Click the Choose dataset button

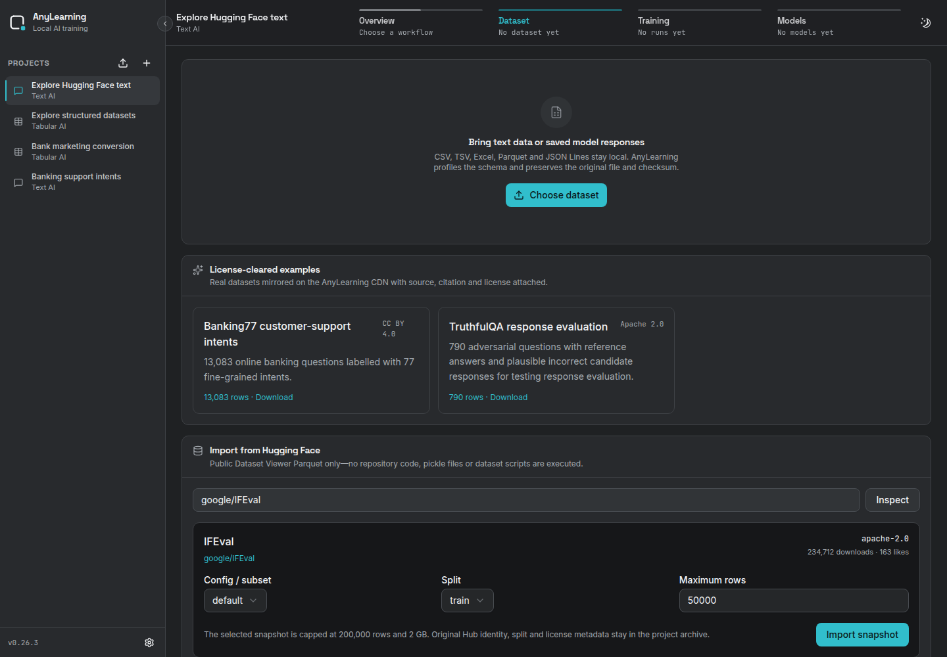pos(556,195)
